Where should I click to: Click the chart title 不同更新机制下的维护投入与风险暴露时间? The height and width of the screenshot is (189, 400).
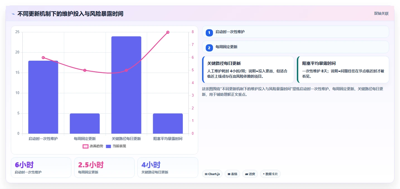[70, 14]
